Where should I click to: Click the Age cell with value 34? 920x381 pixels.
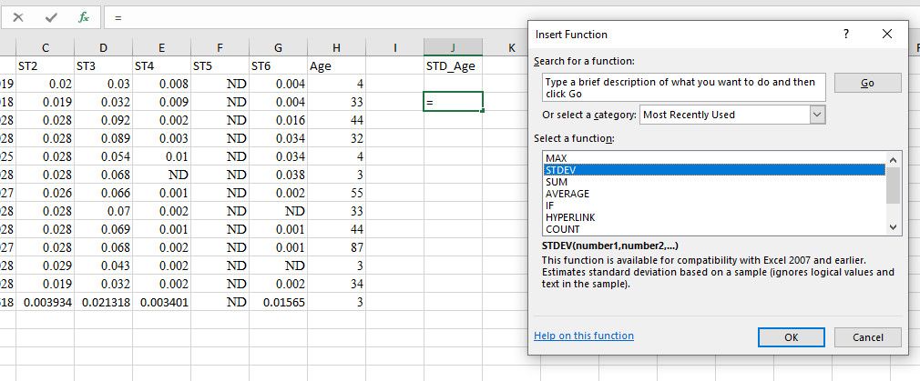(336, 284)
